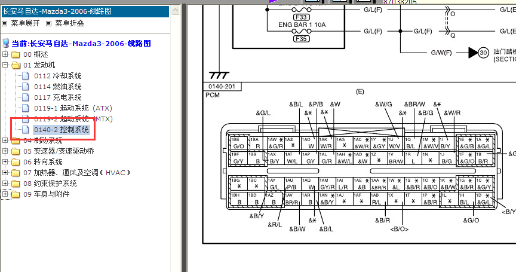Image resolution: width=516 pixels, height=272 pixels.
Task: Click the folder icon of 05 变速器
Action: 16,151
